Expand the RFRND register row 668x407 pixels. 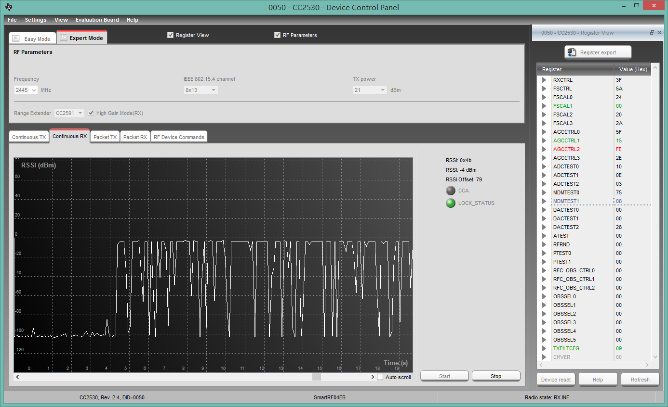click(544, 244)
